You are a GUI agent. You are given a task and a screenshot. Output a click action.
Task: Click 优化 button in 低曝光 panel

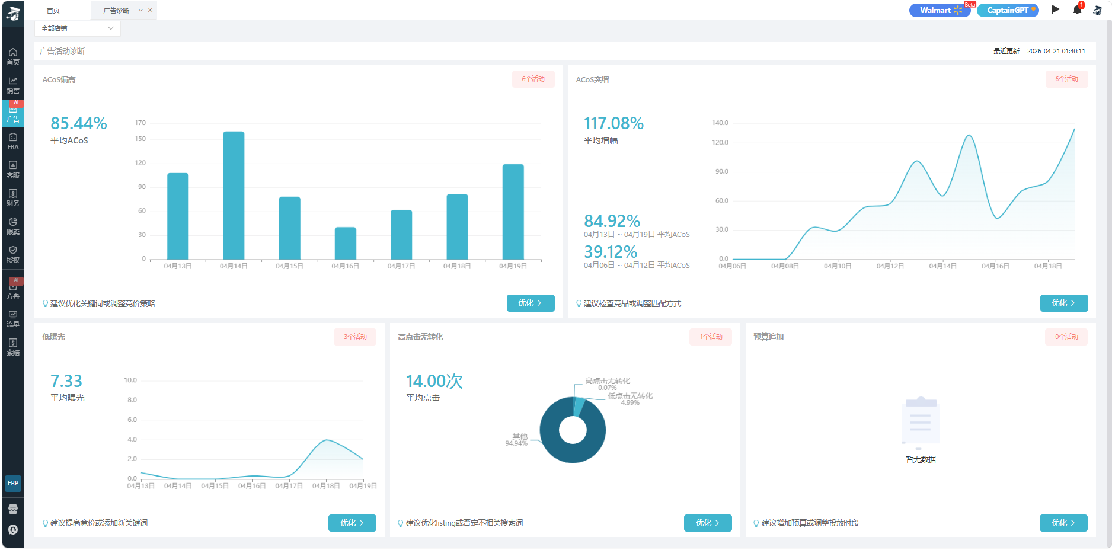coord(352,523)
